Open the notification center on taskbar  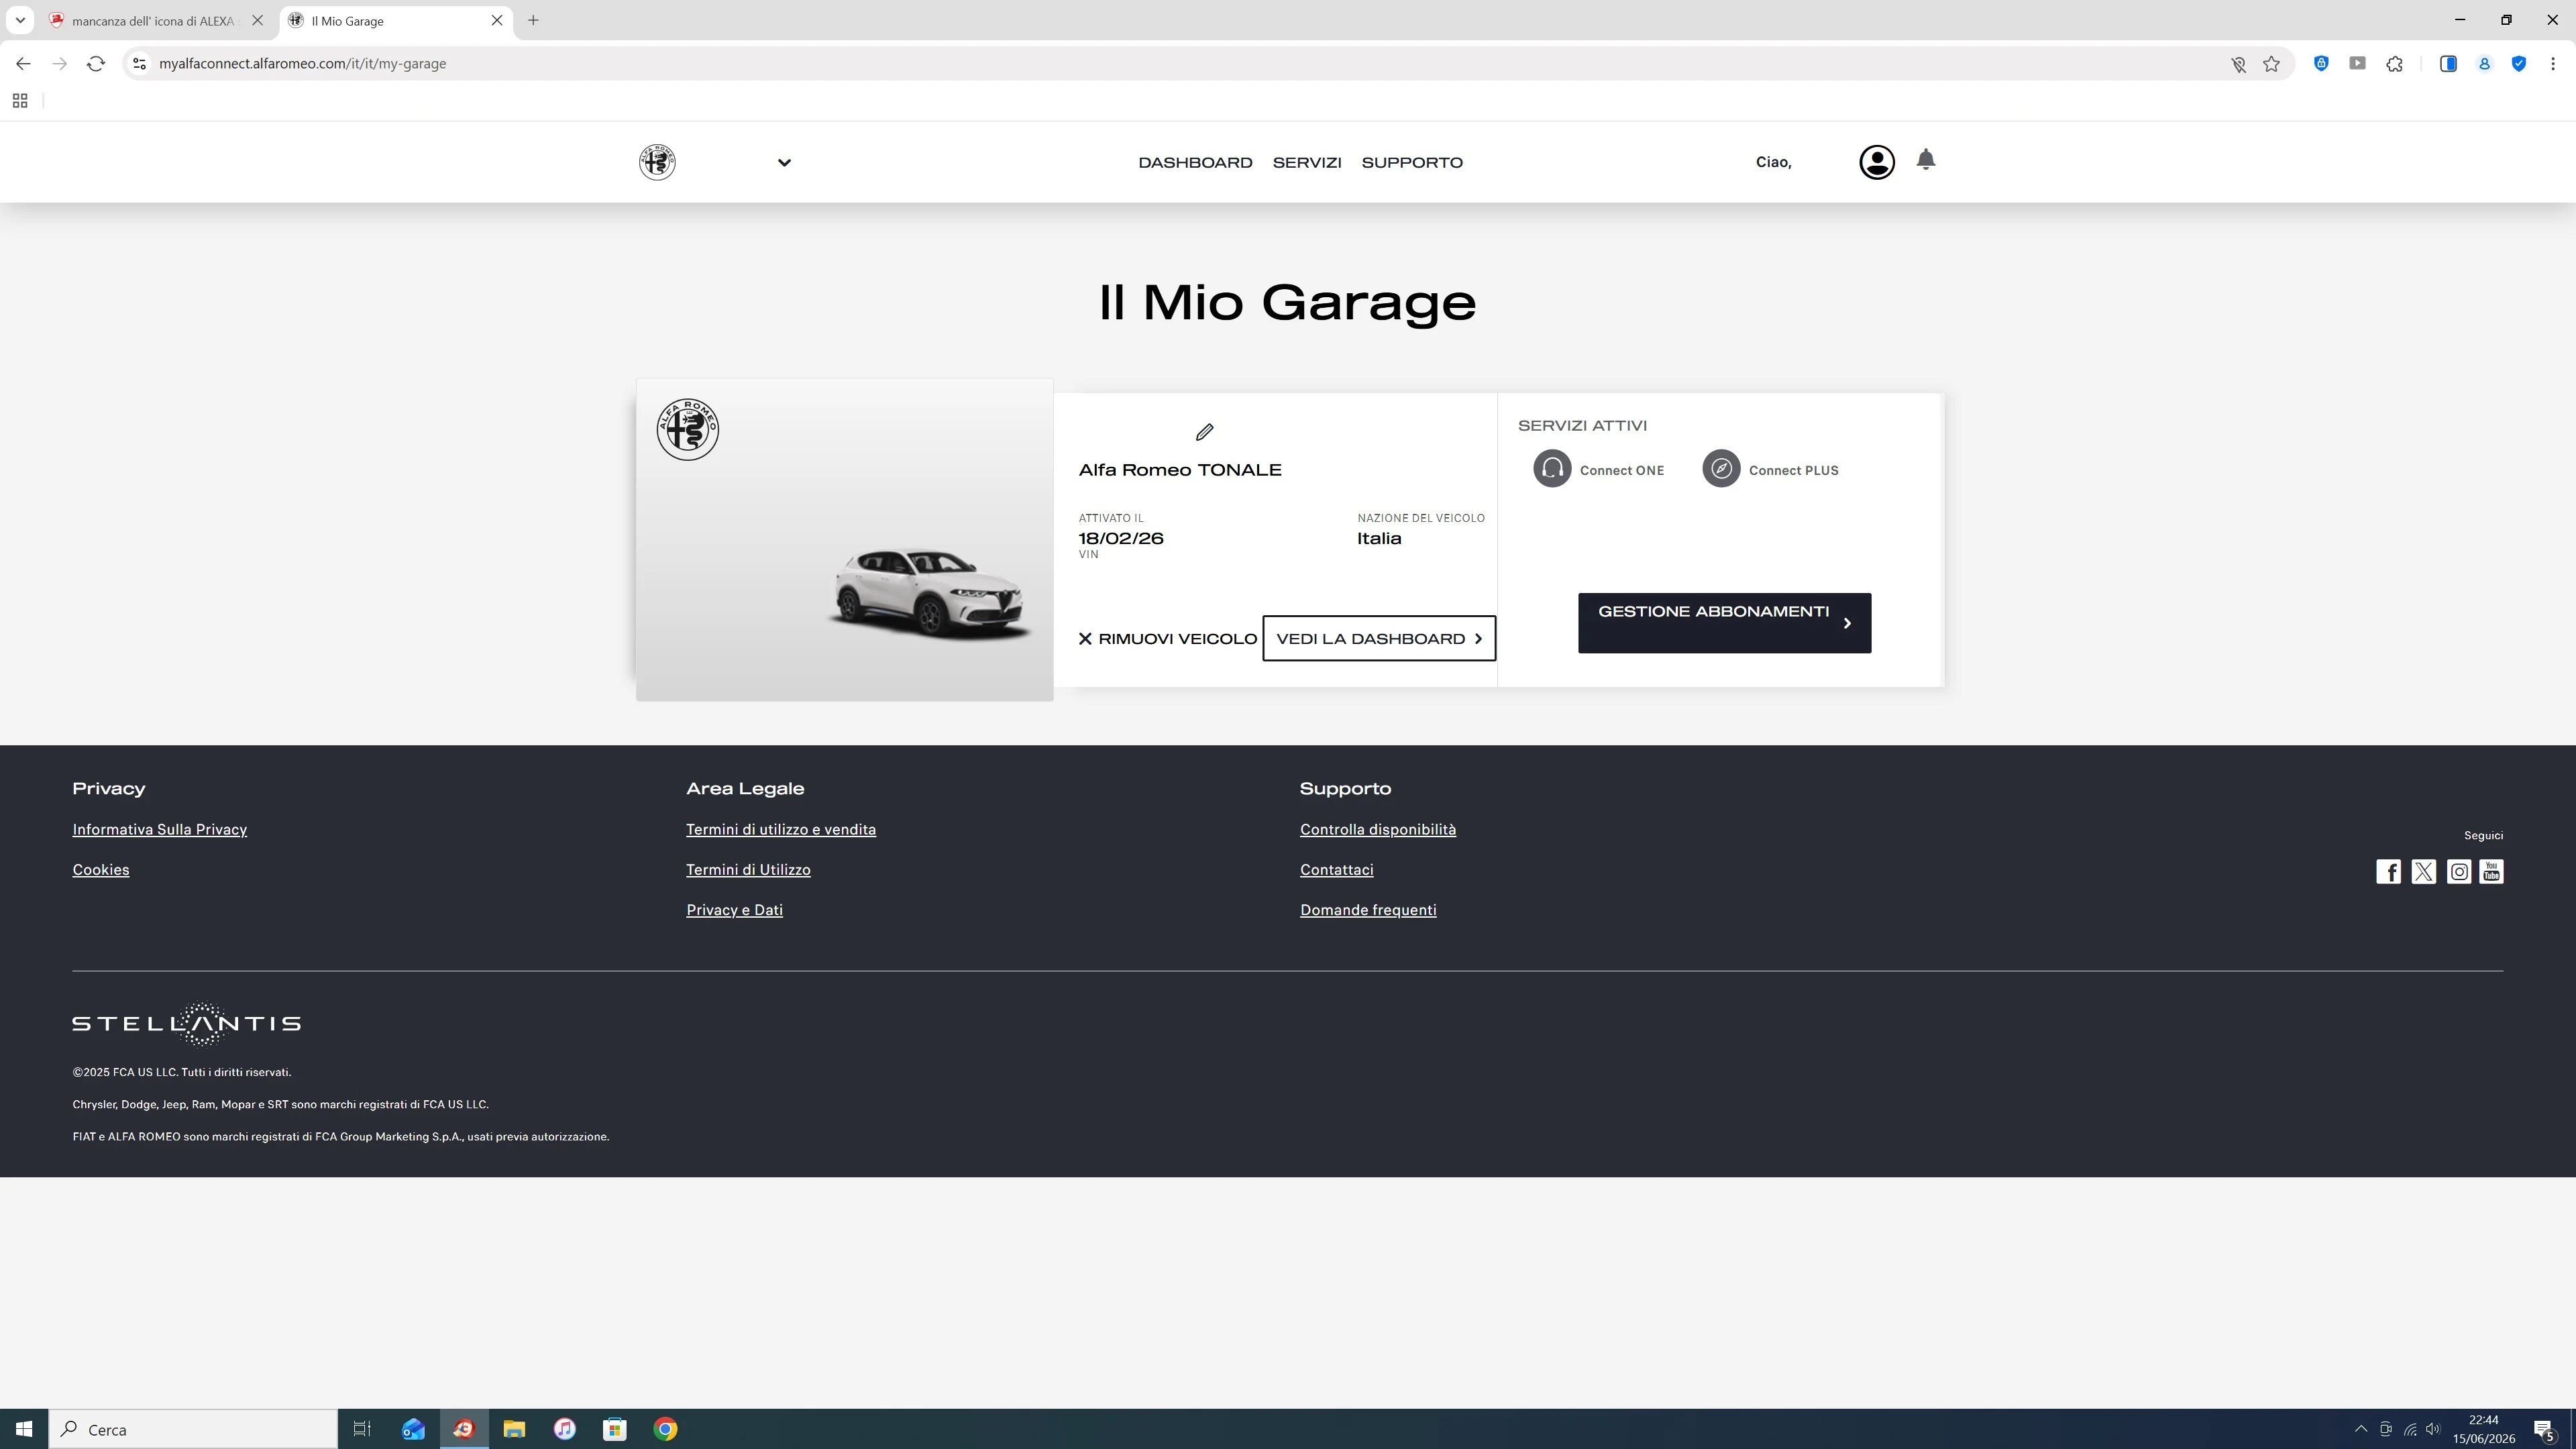click(2545, 1429)
